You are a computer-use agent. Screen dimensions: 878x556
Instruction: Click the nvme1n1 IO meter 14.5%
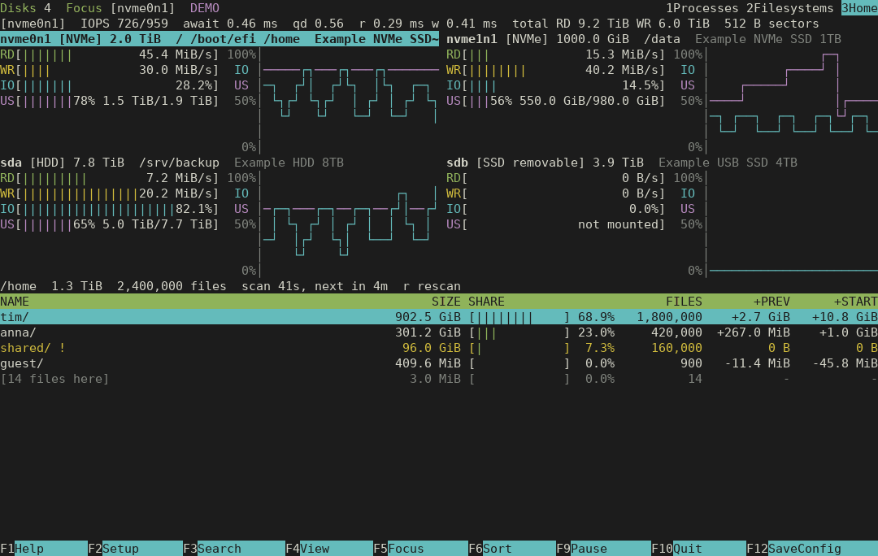point(556,85)
